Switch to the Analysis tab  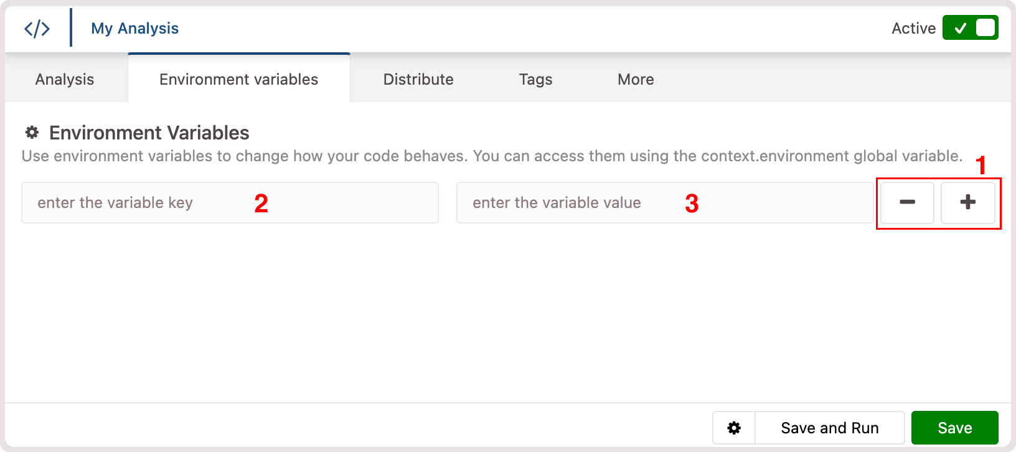tap(65, 79)
